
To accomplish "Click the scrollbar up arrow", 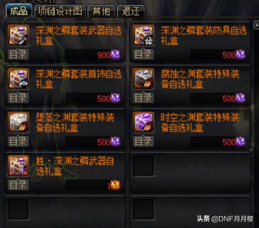I will coord(256,25).
